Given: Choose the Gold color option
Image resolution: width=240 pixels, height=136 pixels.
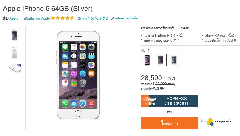Looking at the screenshot, I should point(174,60).
